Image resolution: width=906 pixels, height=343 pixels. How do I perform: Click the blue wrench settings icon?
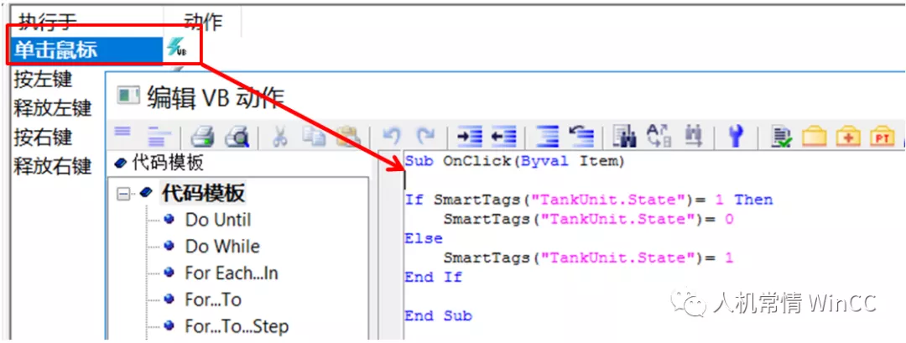tap(735, 137)
